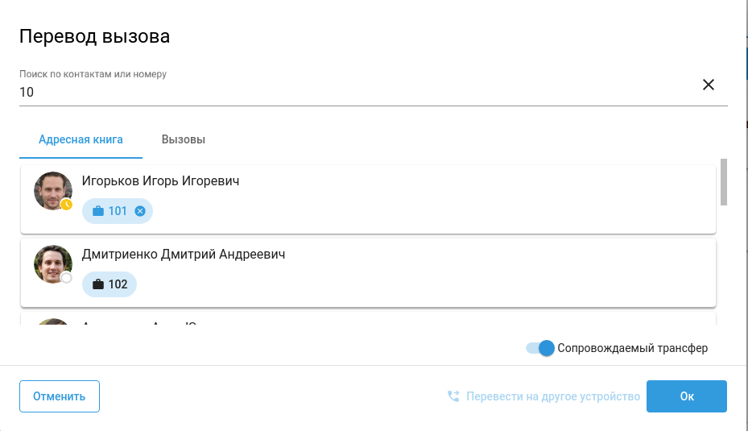Image resolution: width=748 pixels, height=431 pixels.
Task: Open the Вызовы tab
Action: [x=183, y=139]
